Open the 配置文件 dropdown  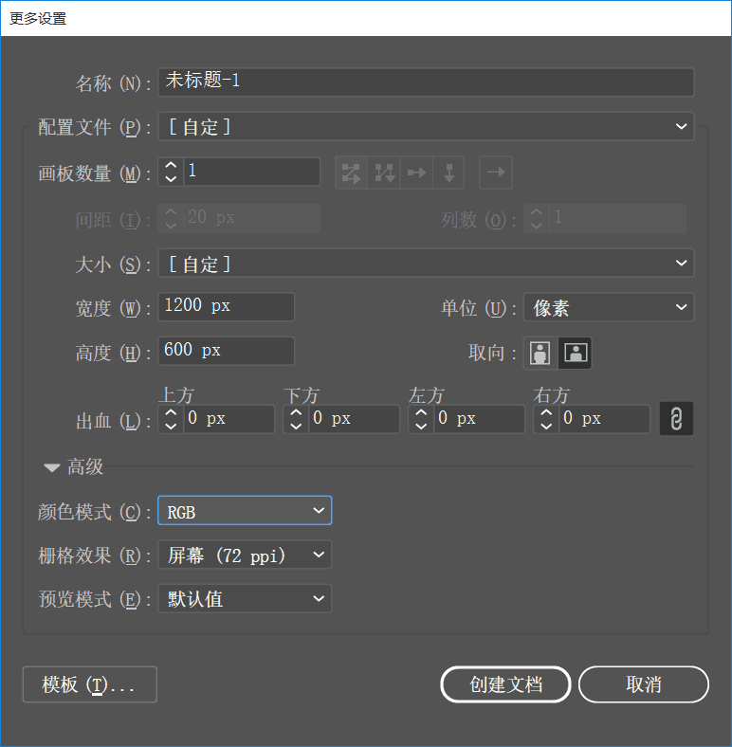(426, 126)
